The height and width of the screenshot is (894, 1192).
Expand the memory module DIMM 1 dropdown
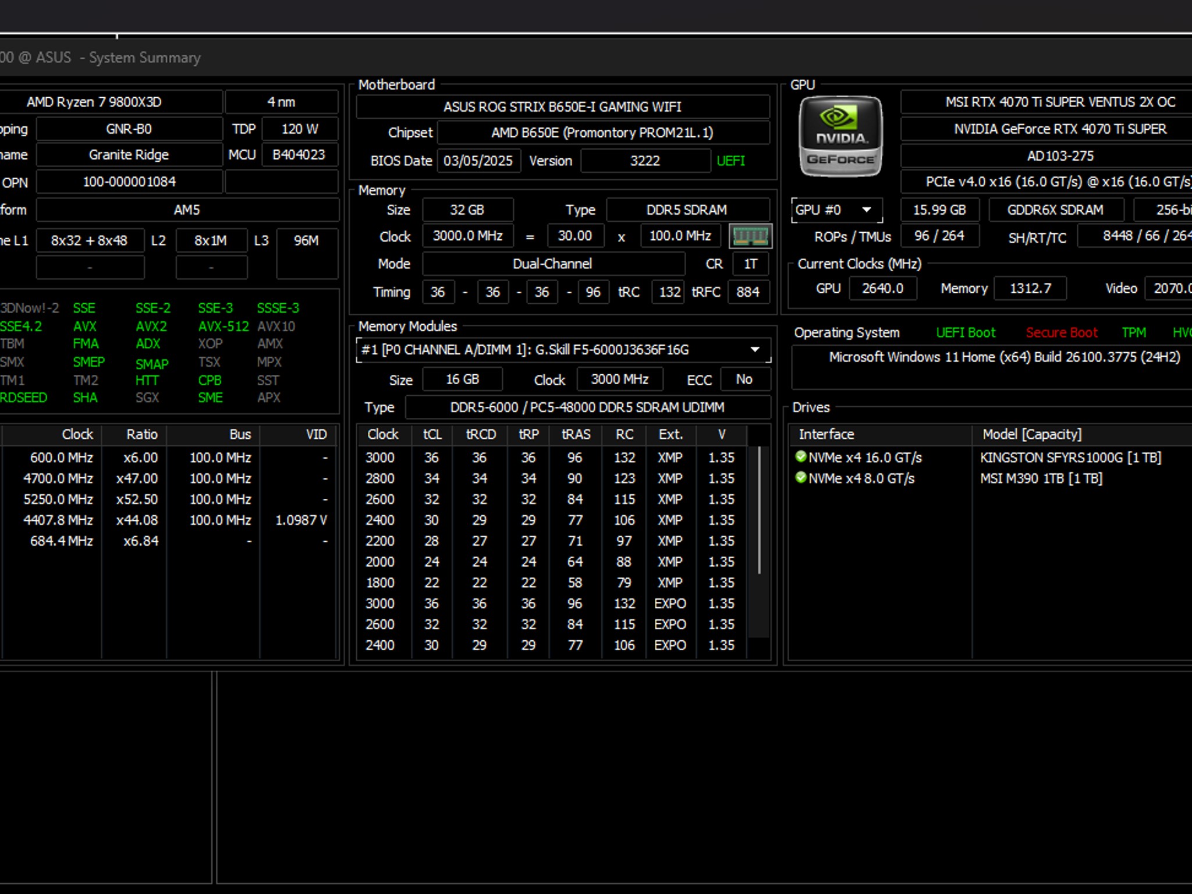pos(563,350)
